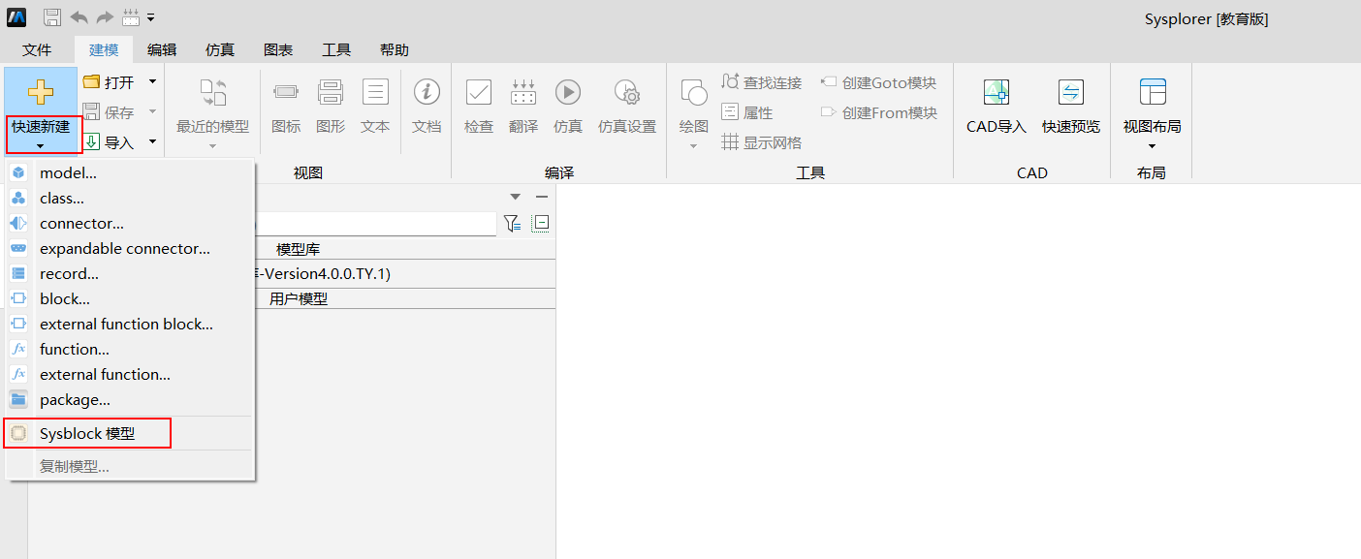Choose expandable connector... menu entry

point(130,248)
